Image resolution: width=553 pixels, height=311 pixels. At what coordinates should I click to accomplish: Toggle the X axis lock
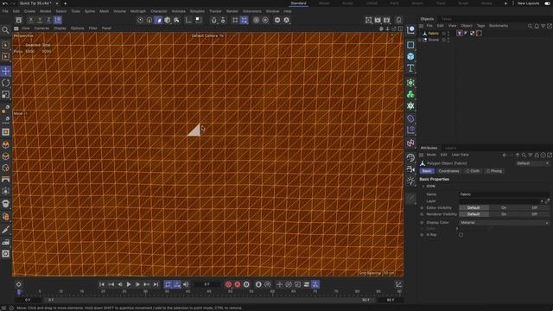31,20
